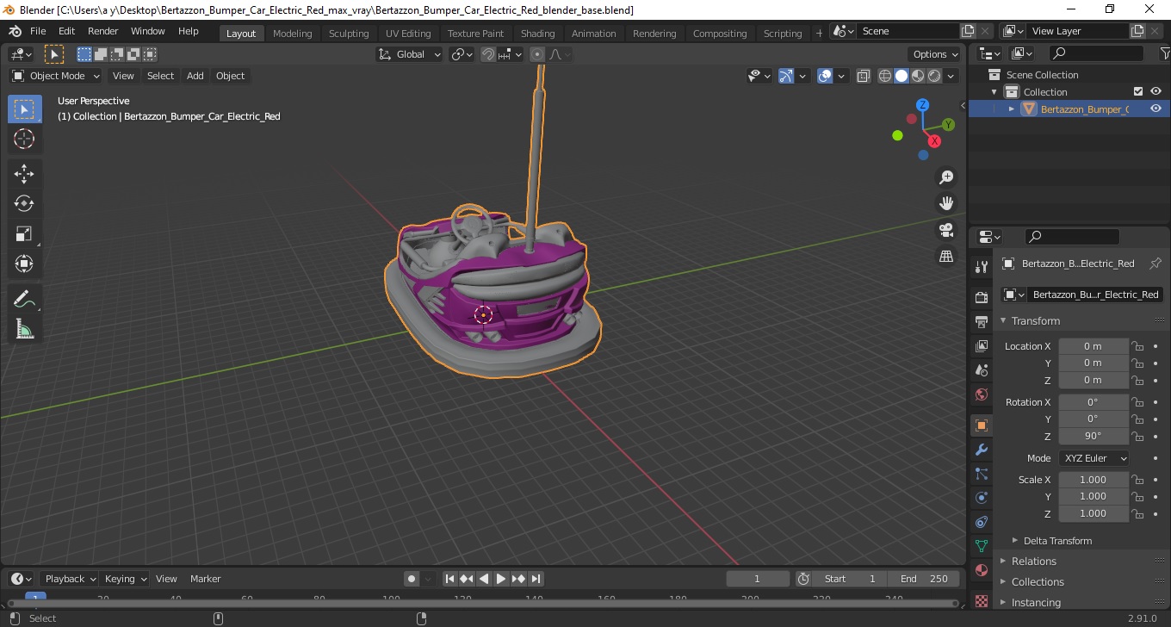
Task: Toggle snapping magnet icon
Action: [488, 54]
